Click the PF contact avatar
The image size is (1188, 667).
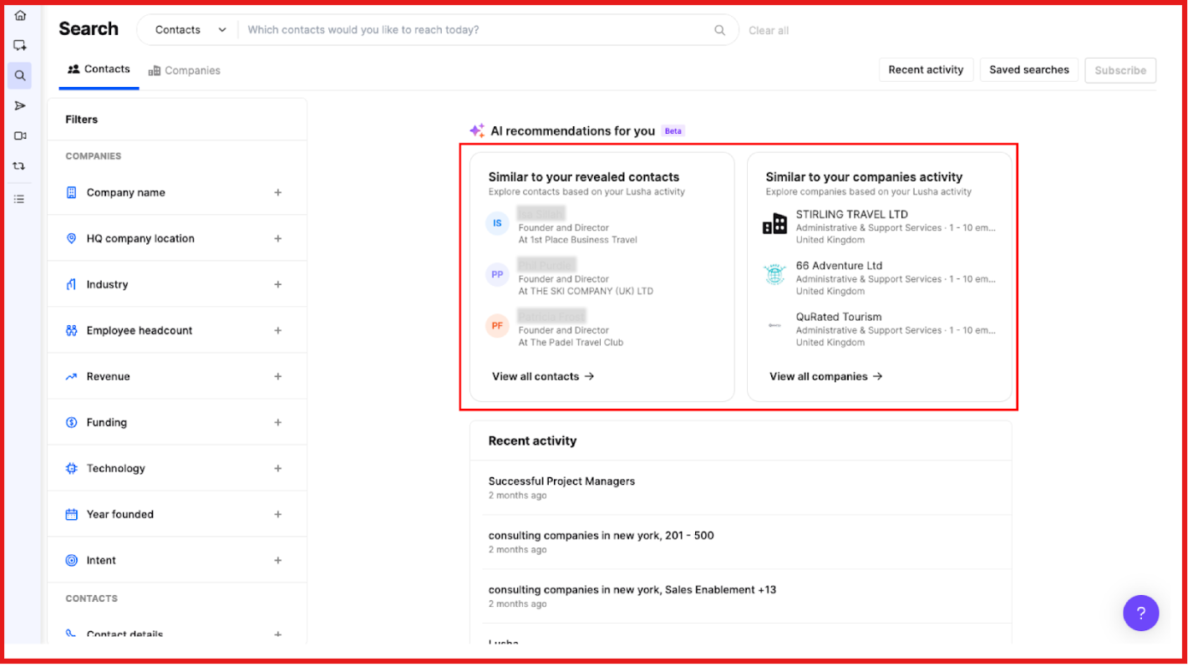click(x=497, y=325)
